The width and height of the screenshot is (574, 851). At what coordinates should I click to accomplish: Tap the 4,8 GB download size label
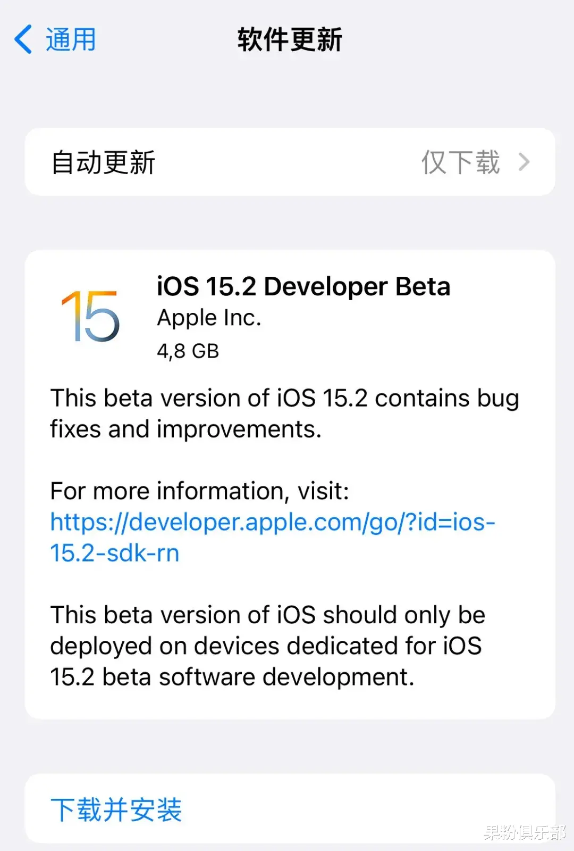pyautogui.click(x=188, y=351)
